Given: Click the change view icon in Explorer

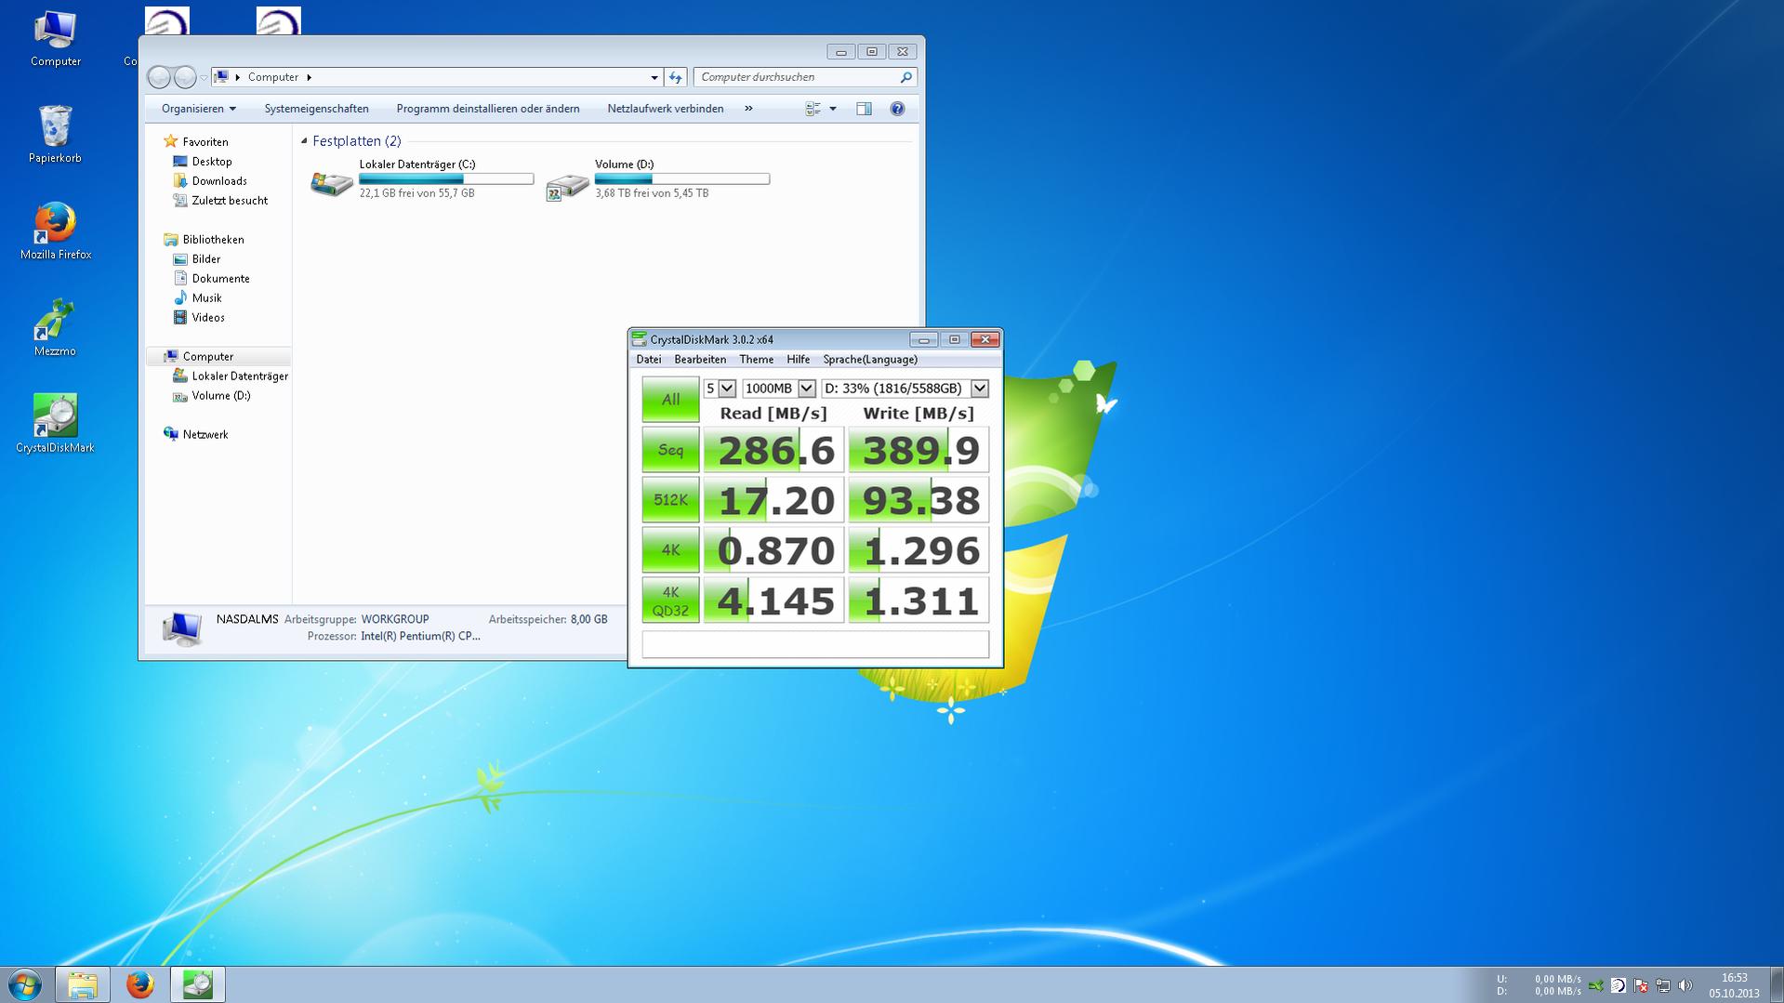Looking at the screenshot, I should (x=813, y=109).
